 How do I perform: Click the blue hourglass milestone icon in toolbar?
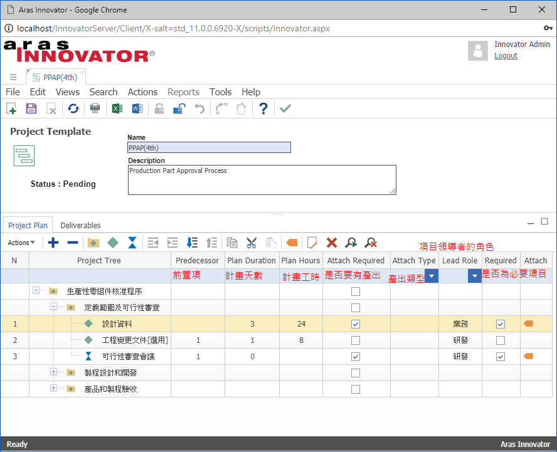pyautogui.click(x=132, y=243)
